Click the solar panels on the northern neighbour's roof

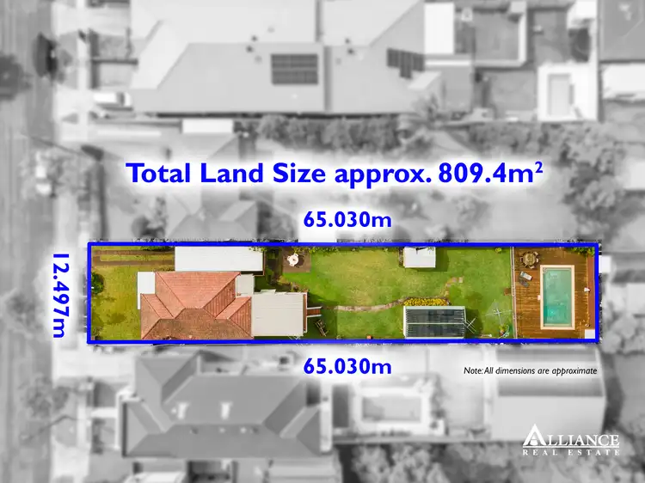click(294, 69)
